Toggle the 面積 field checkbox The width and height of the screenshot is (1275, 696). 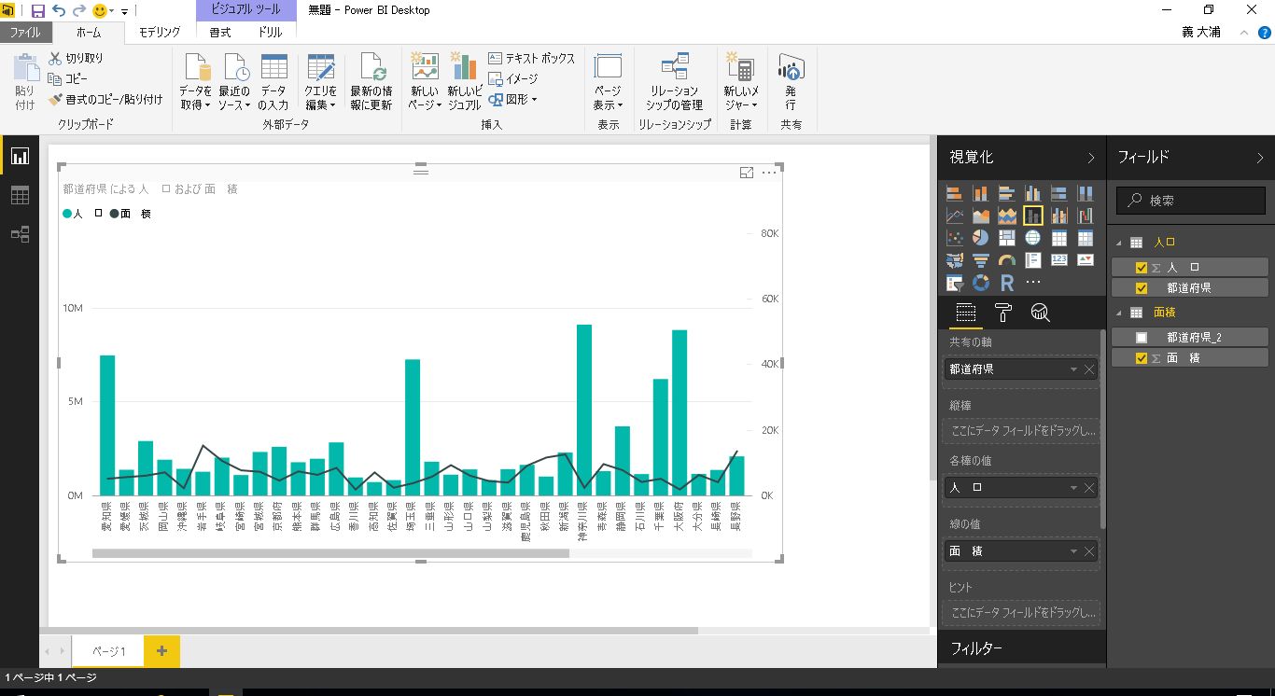point(1141,358)
